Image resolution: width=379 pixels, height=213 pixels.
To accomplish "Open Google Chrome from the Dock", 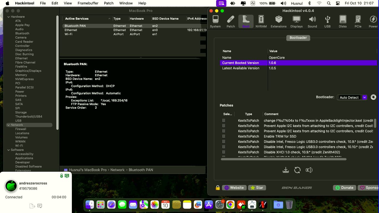I will [230, 205].
